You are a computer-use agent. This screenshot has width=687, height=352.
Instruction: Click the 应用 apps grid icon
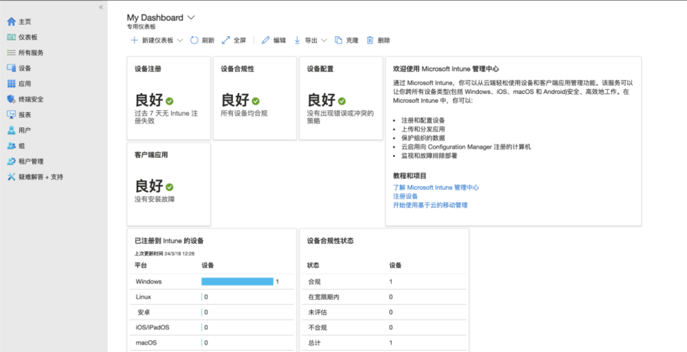click(11, 84)
